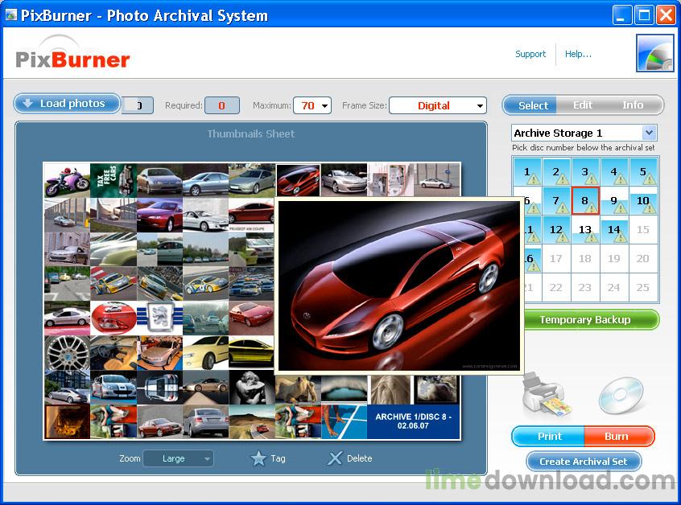This screenshot has width=681, height=505.
Task: Tag a photo with the star icon
Action: (258, 458)
